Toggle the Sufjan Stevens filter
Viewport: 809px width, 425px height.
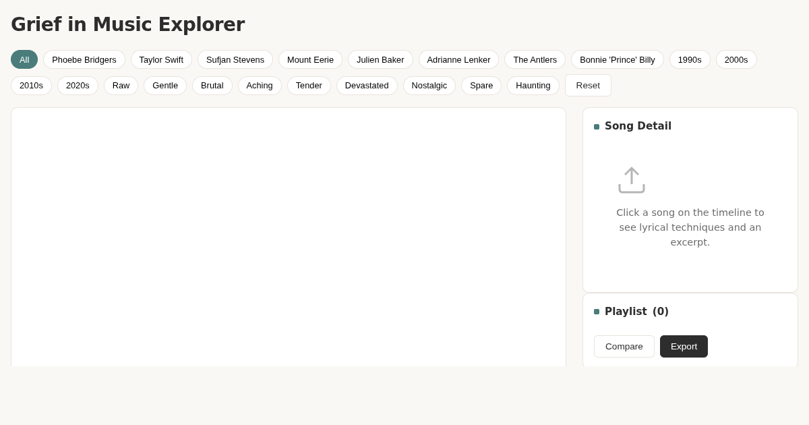tap(235, 59)
